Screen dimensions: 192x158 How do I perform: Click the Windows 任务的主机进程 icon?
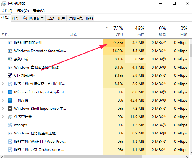[x=10, y=133]
